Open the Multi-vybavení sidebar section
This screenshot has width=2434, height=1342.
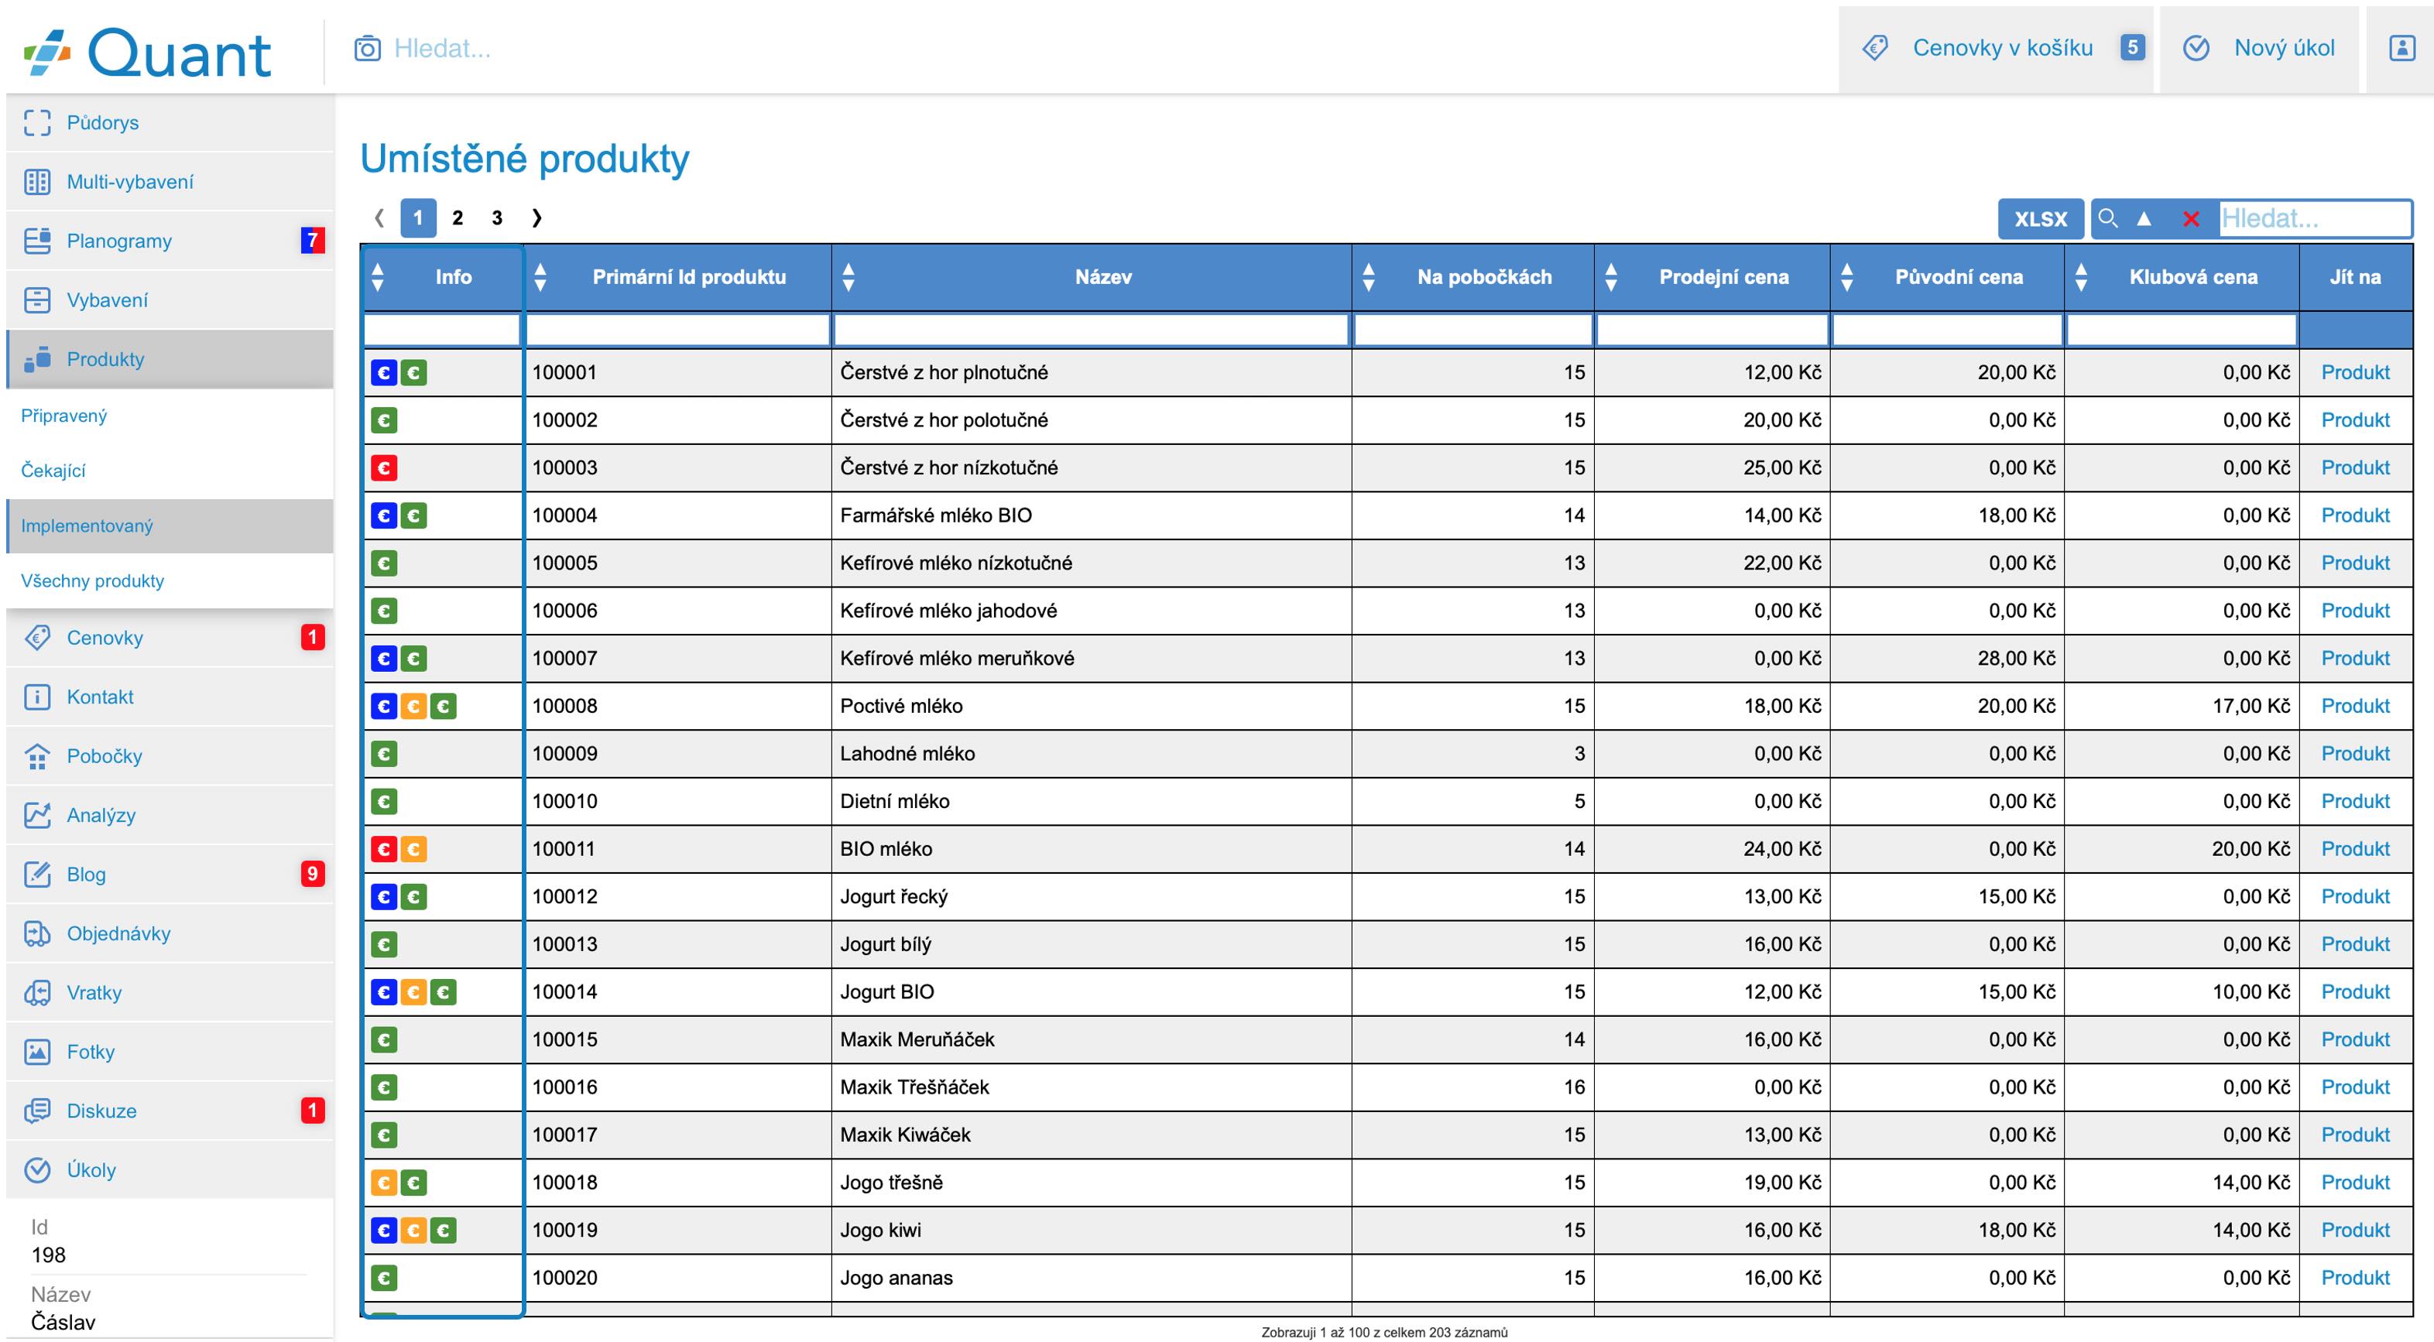point(170,181)
